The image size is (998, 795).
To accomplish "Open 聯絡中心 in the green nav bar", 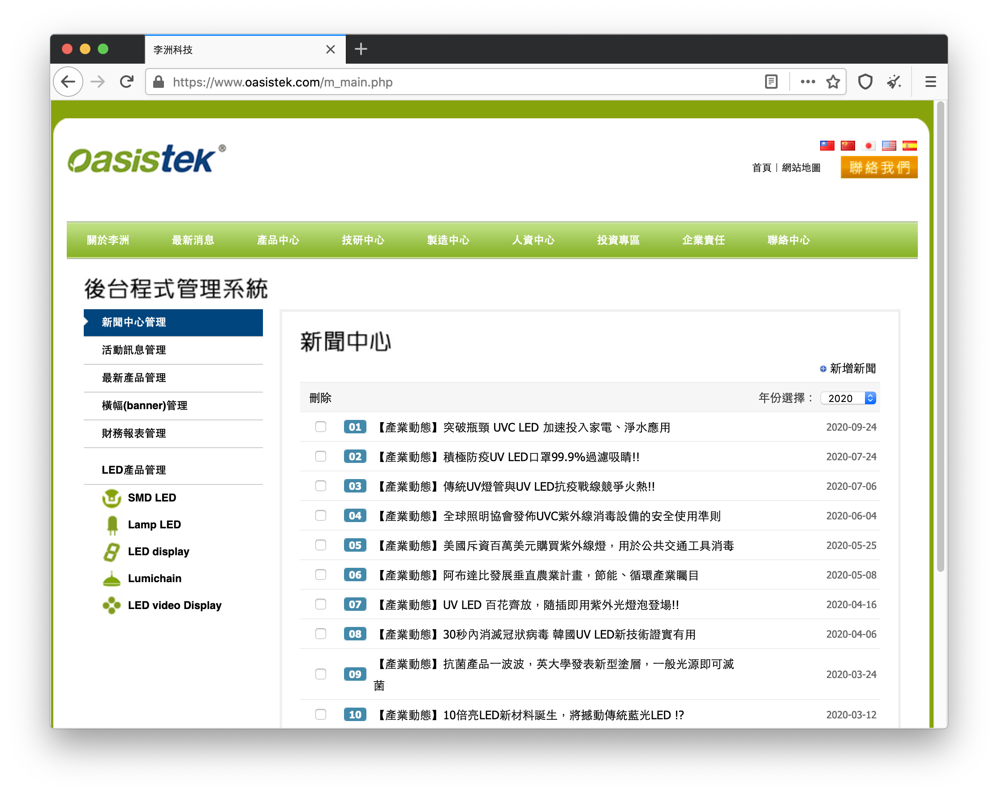I will (789, 240).
